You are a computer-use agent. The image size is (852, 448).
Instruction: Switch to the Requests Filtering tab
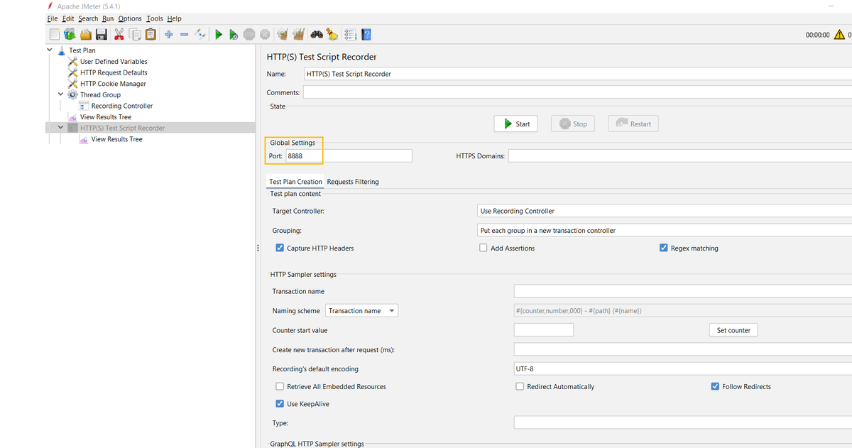(353, 182)
